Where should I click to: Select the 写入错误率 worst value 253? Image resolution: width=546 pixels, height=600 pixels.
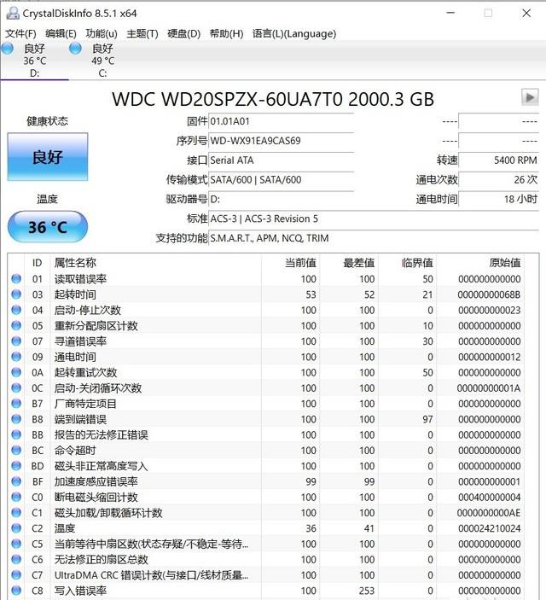pyautogui.click(x=367, y=591)
